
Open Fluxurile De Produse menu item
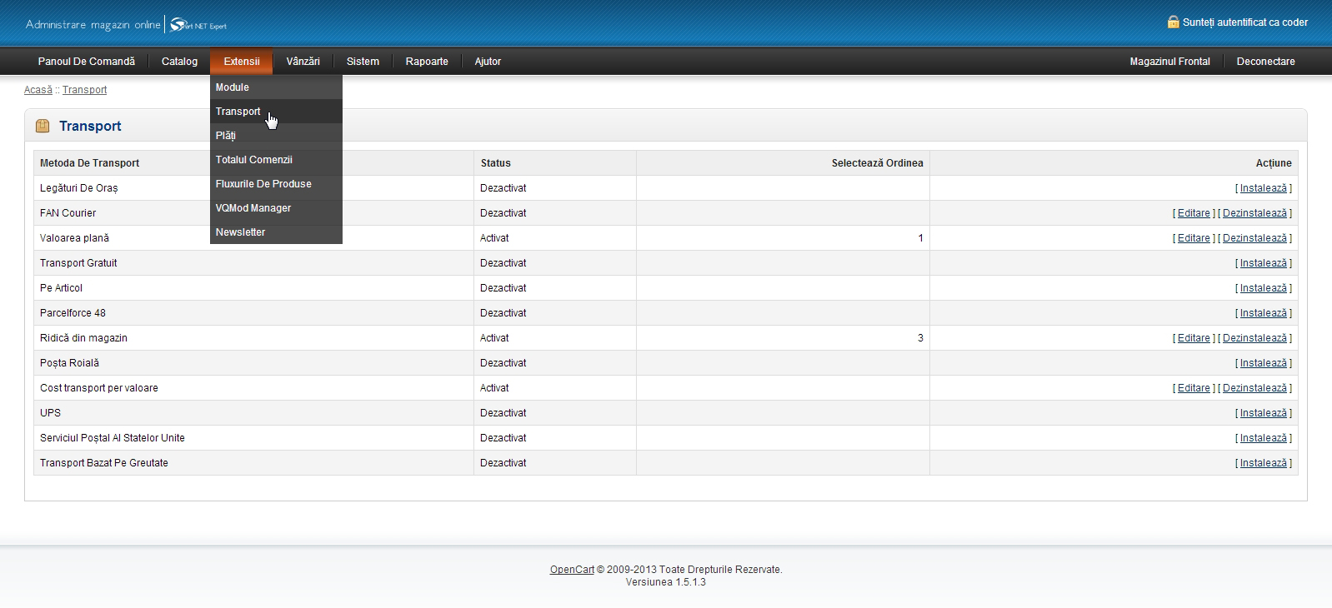pyautogui.click(x=263, y=184)
